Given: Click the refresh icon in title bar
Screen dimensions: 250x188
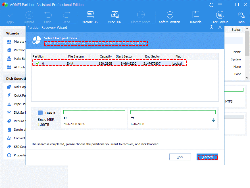Looking at the screenshot, I should [211, 5].
